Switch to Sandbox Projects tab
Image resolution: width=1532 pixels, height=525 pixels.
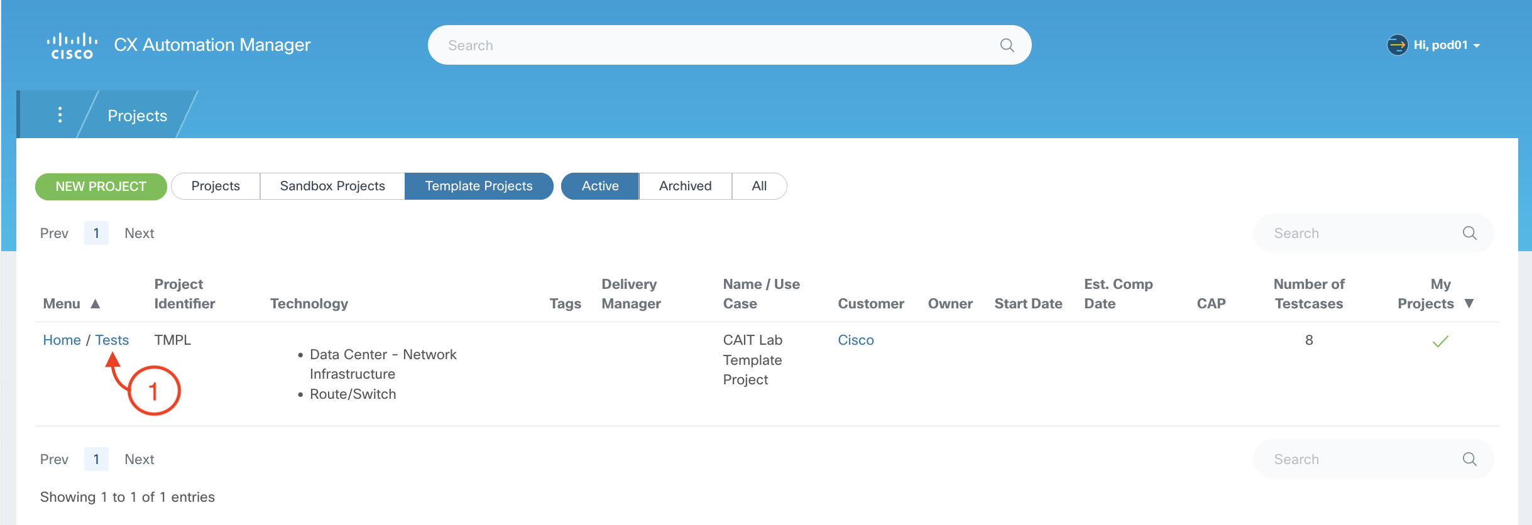pos(332,187)
